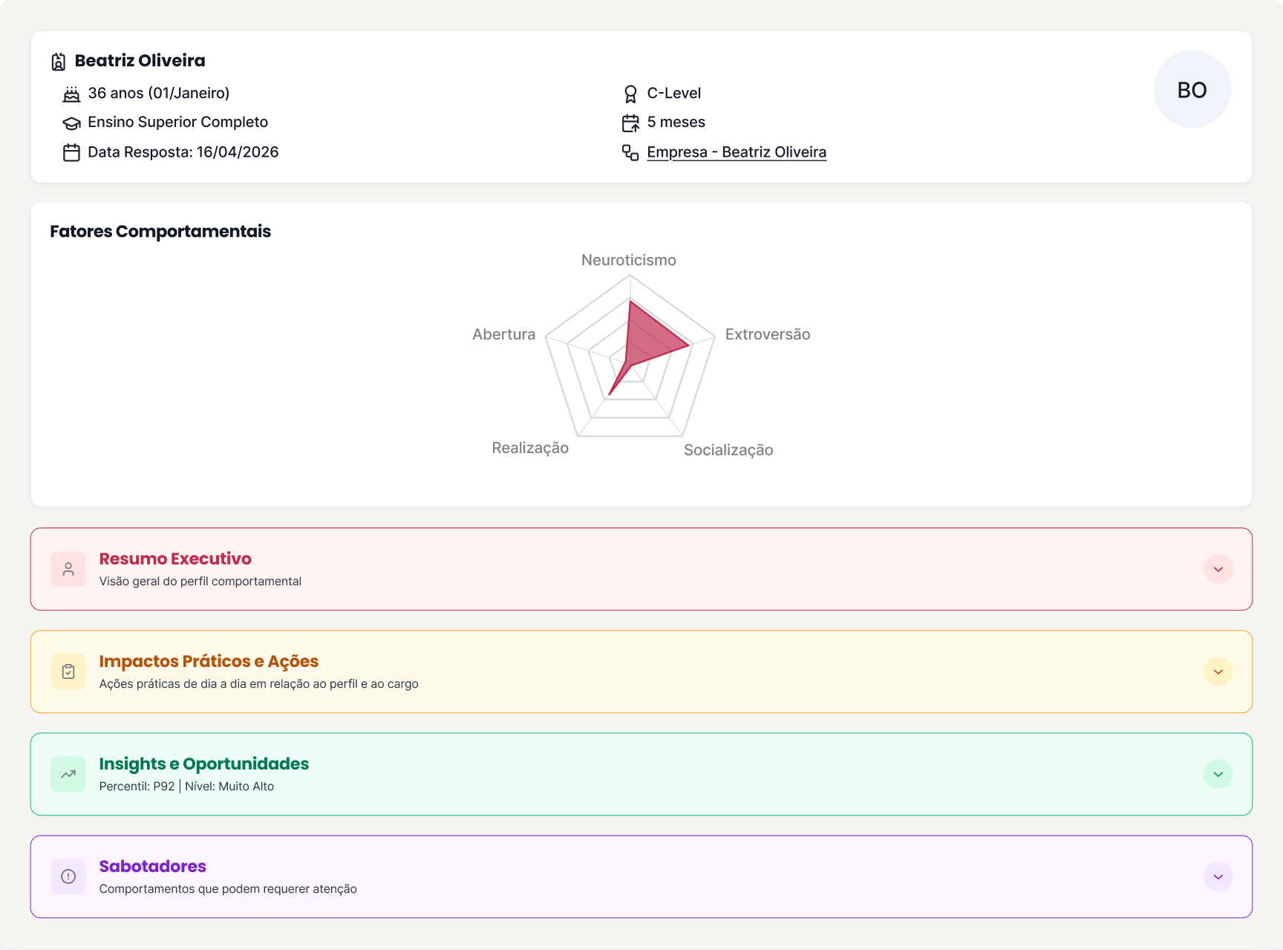
Task: Click the Data Resposta: 16/04/2026 text
Action: tap(183, 152)
